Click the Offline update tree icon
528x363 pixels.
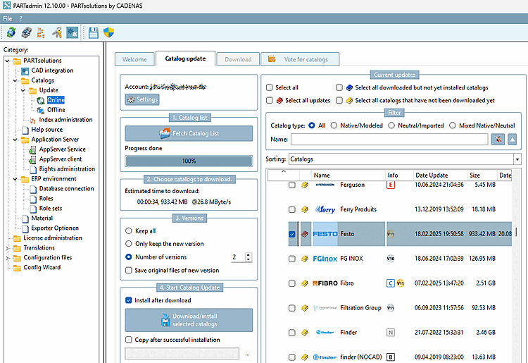click(x=41, y=110)
